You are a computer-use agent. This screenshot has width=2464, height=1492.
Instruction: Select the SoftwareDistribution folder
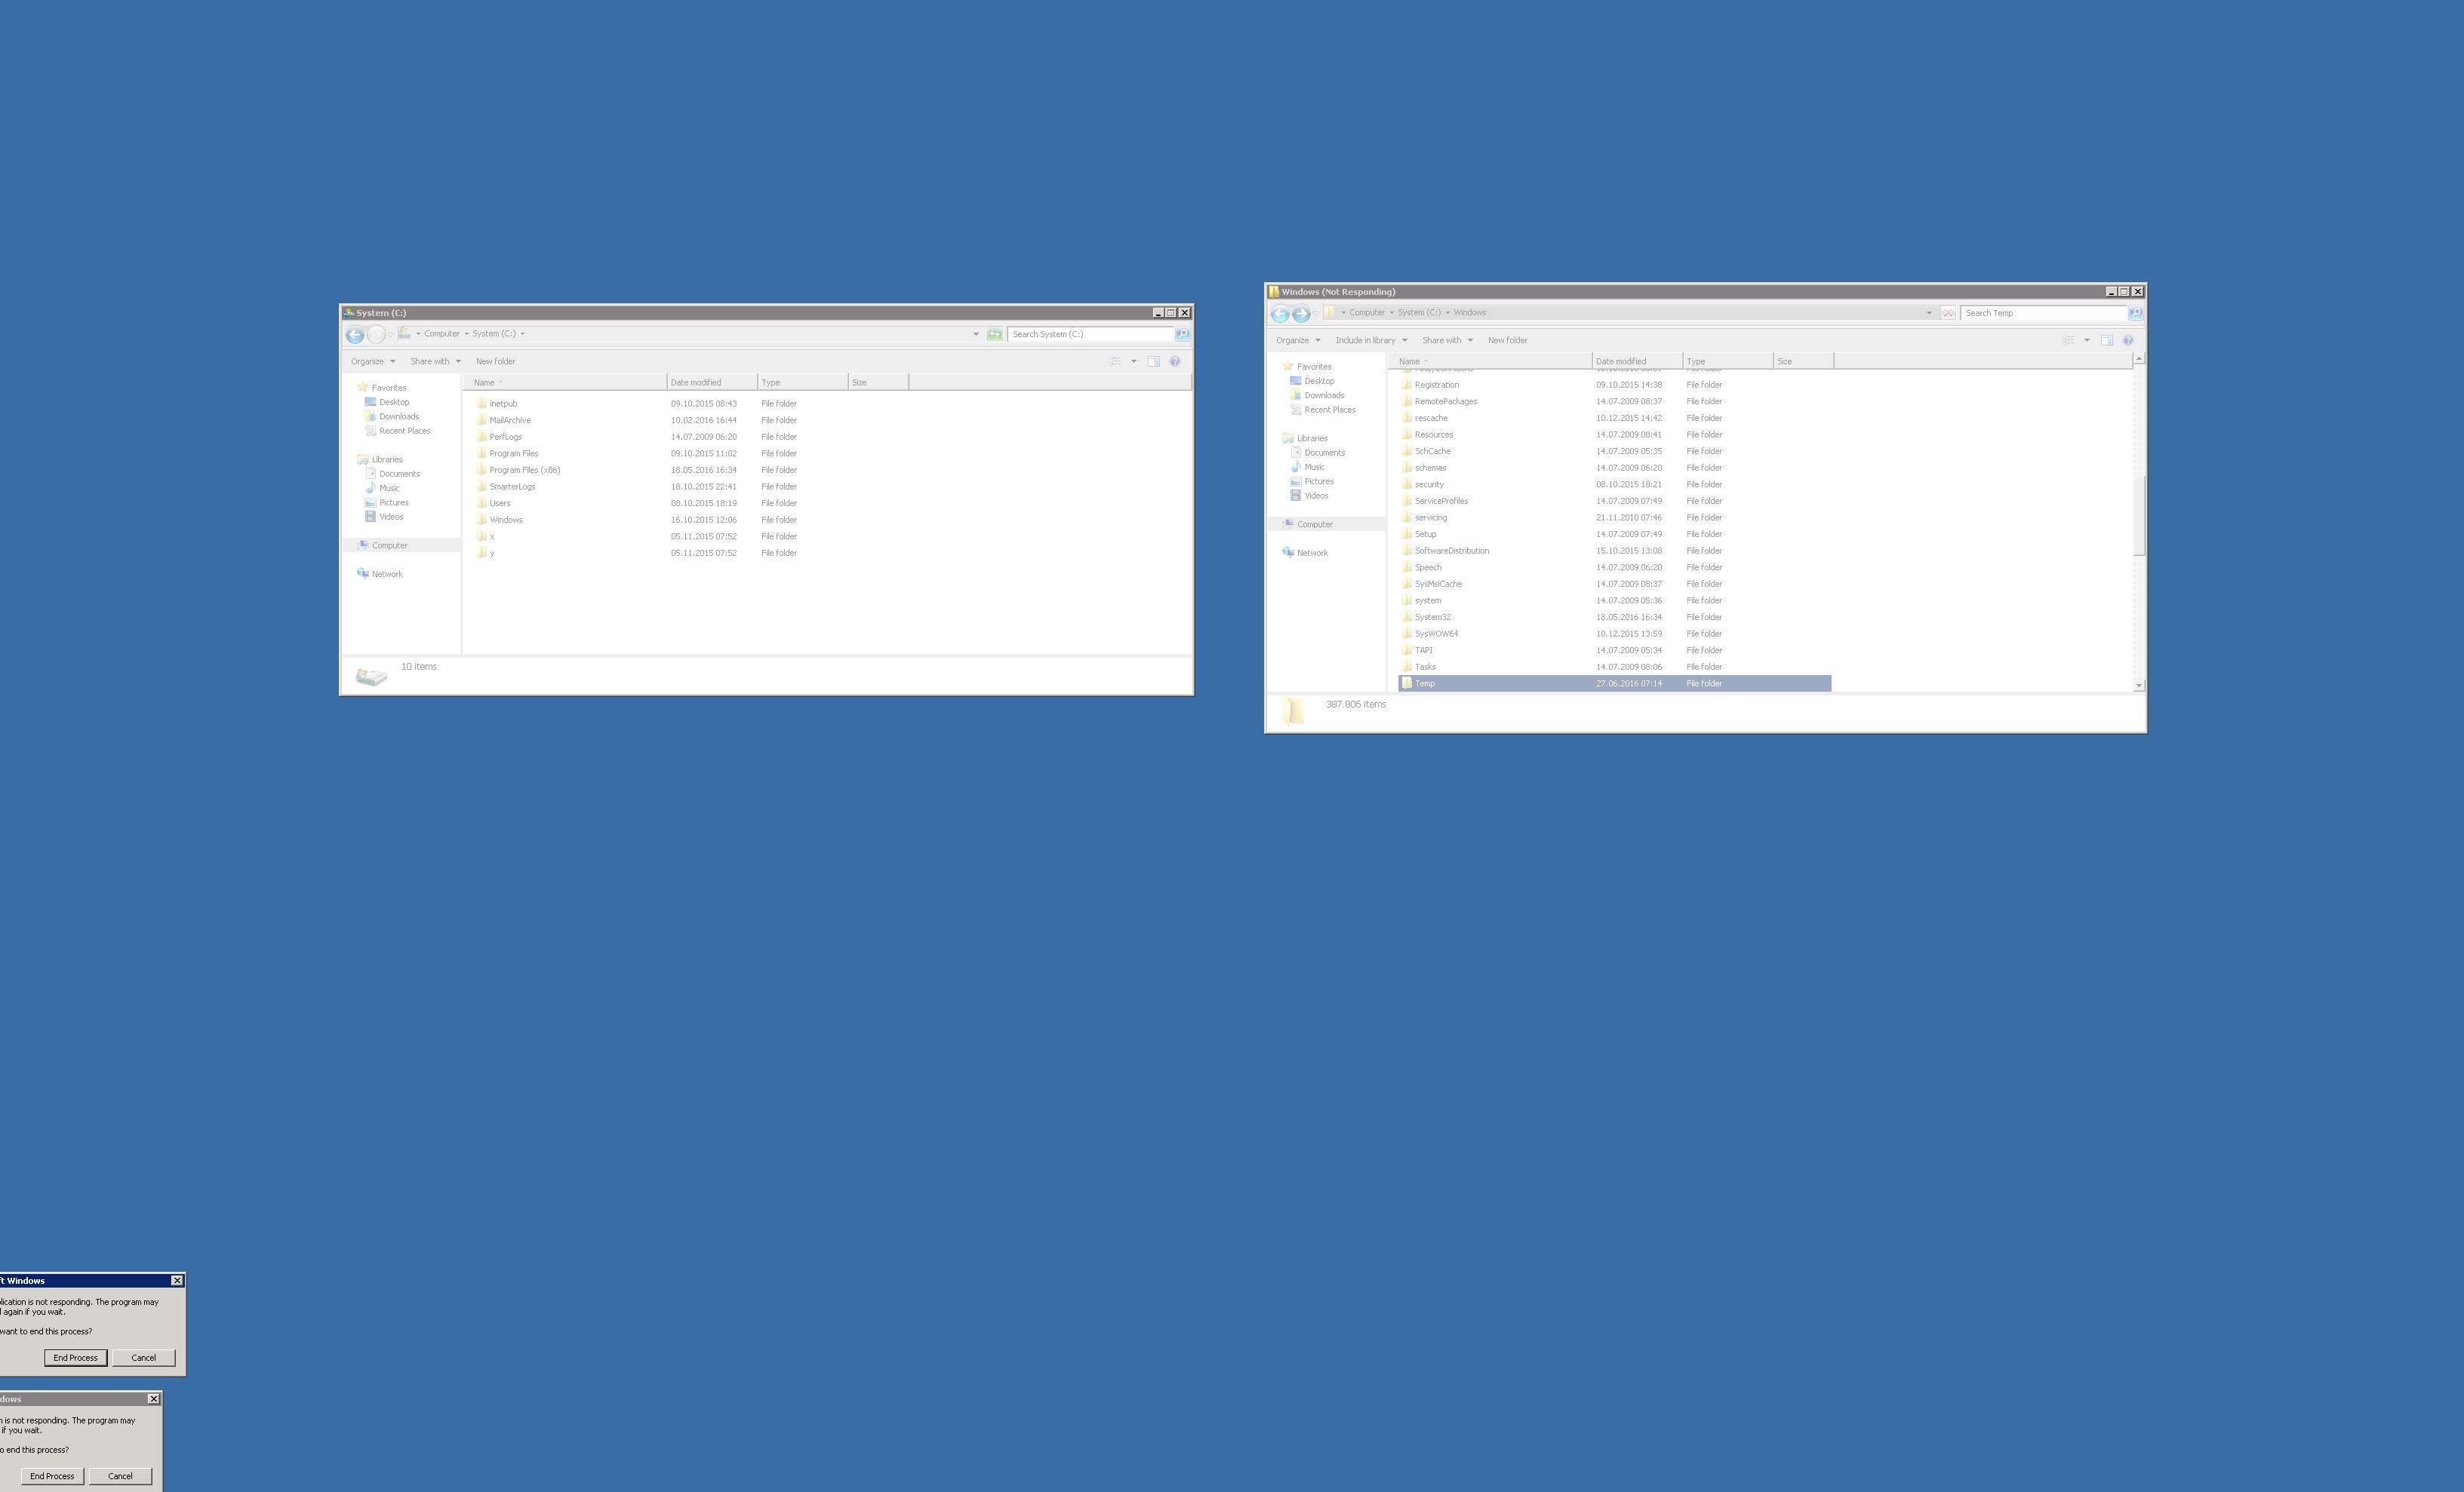click(x=1451, y=551)
